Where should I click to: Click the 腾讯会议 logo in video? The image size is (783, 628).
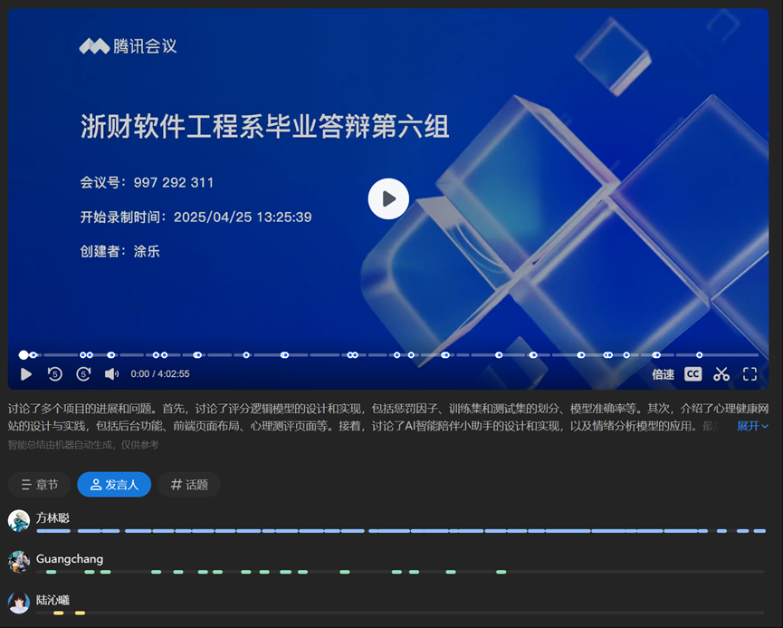tap(128, 46)
